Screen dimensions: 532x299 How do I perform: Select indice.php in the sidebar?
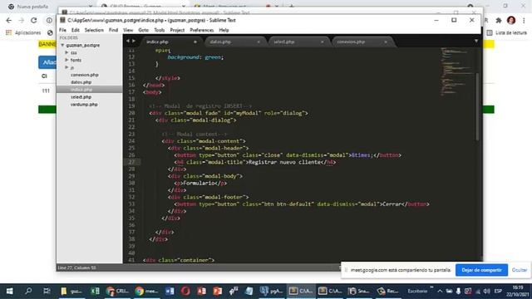tap(81, 90)
